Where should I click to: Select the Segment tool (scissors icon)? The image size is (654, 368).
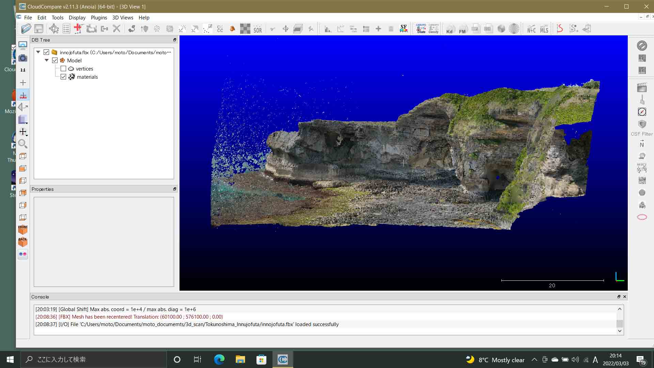[272, 29]
